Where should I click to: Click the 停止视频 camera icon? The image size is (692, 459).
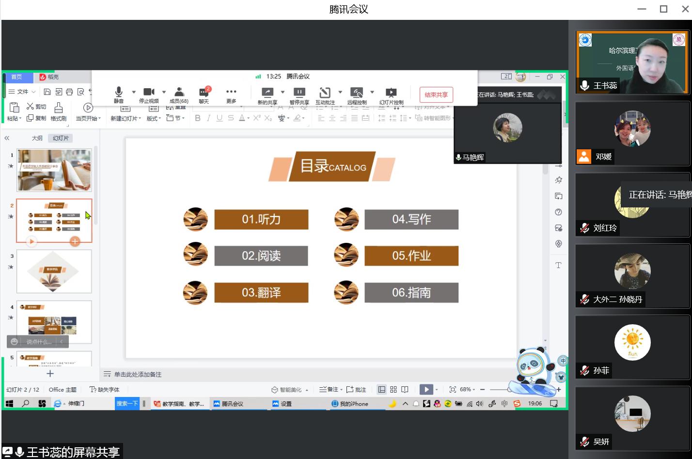149,92
